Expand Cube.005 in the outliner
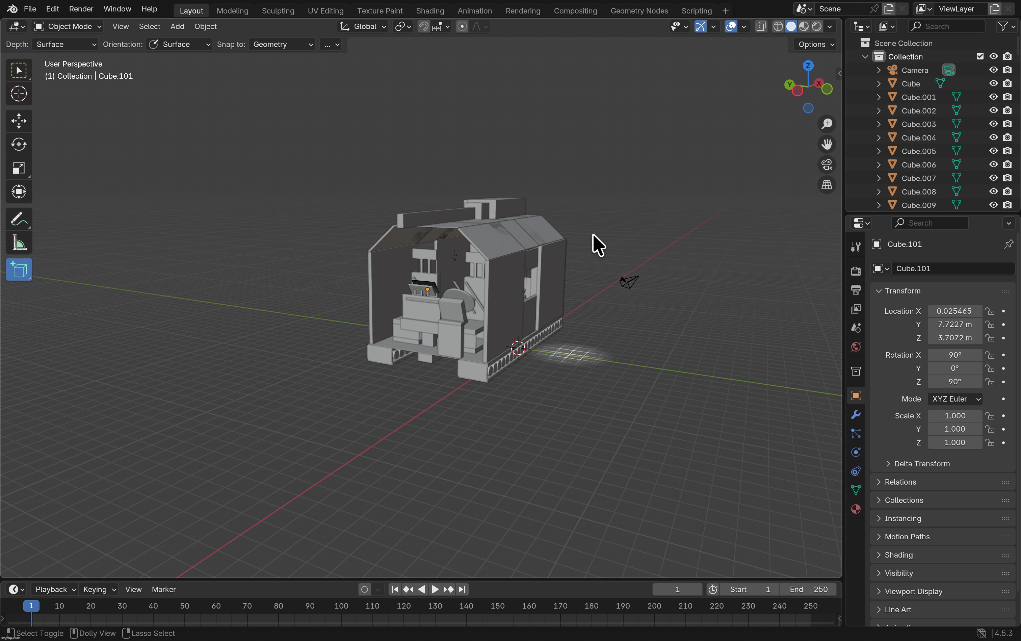The image size is (1021, 641). pos(879,151)
